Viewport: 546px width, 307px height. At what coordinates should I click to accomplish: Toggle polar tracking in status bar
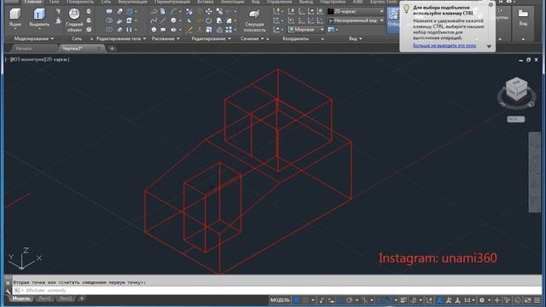[x=349, y=300]
